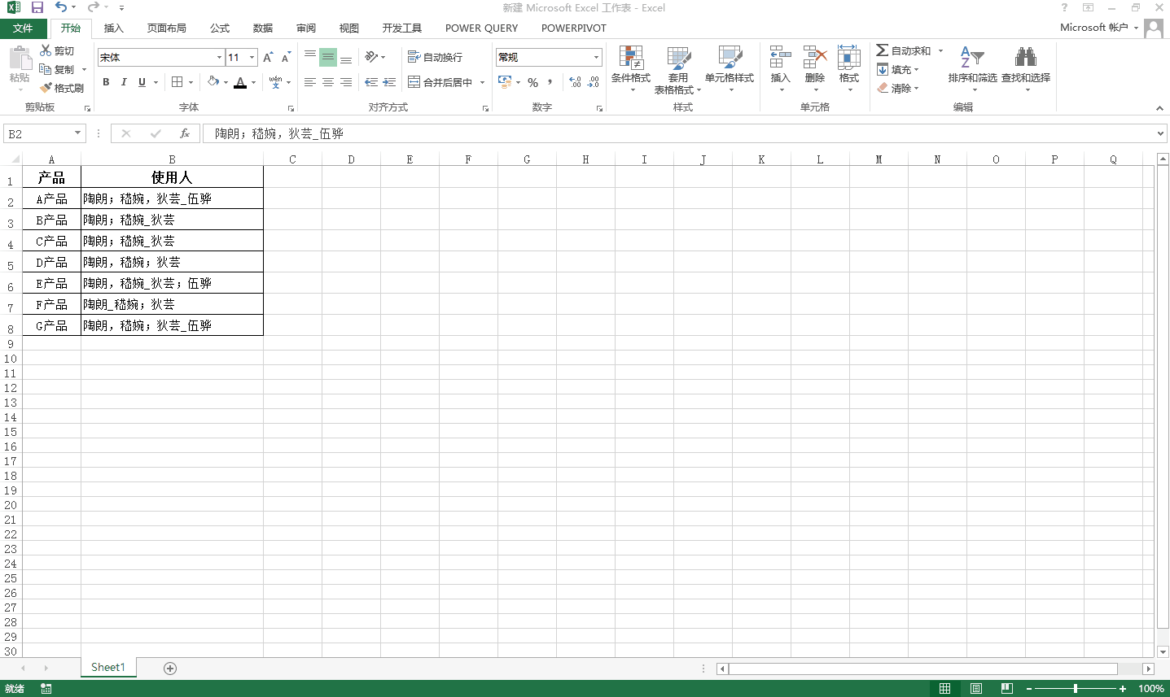Open the Name Box dropdown arrow
Image resolution: width=1170 pixels, height=697 pixels.
point(78,133)
